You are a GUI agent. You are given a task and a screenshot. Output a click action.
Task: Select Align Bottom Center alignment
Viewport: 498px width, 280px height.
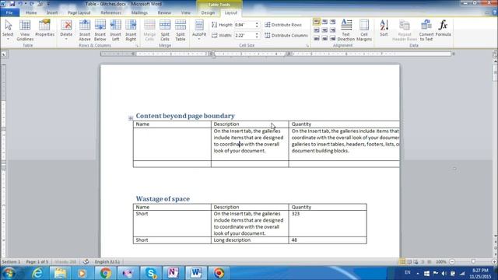pos(324,38)
